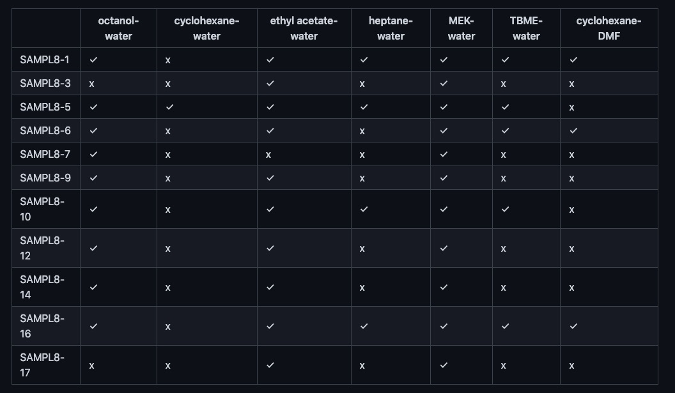Select the octanol-water column header

click(118, 28)
